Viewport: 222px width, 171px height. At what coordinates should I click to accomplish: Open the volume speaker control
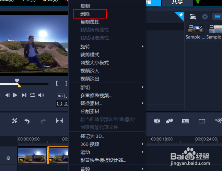click(x=41, y=95)
